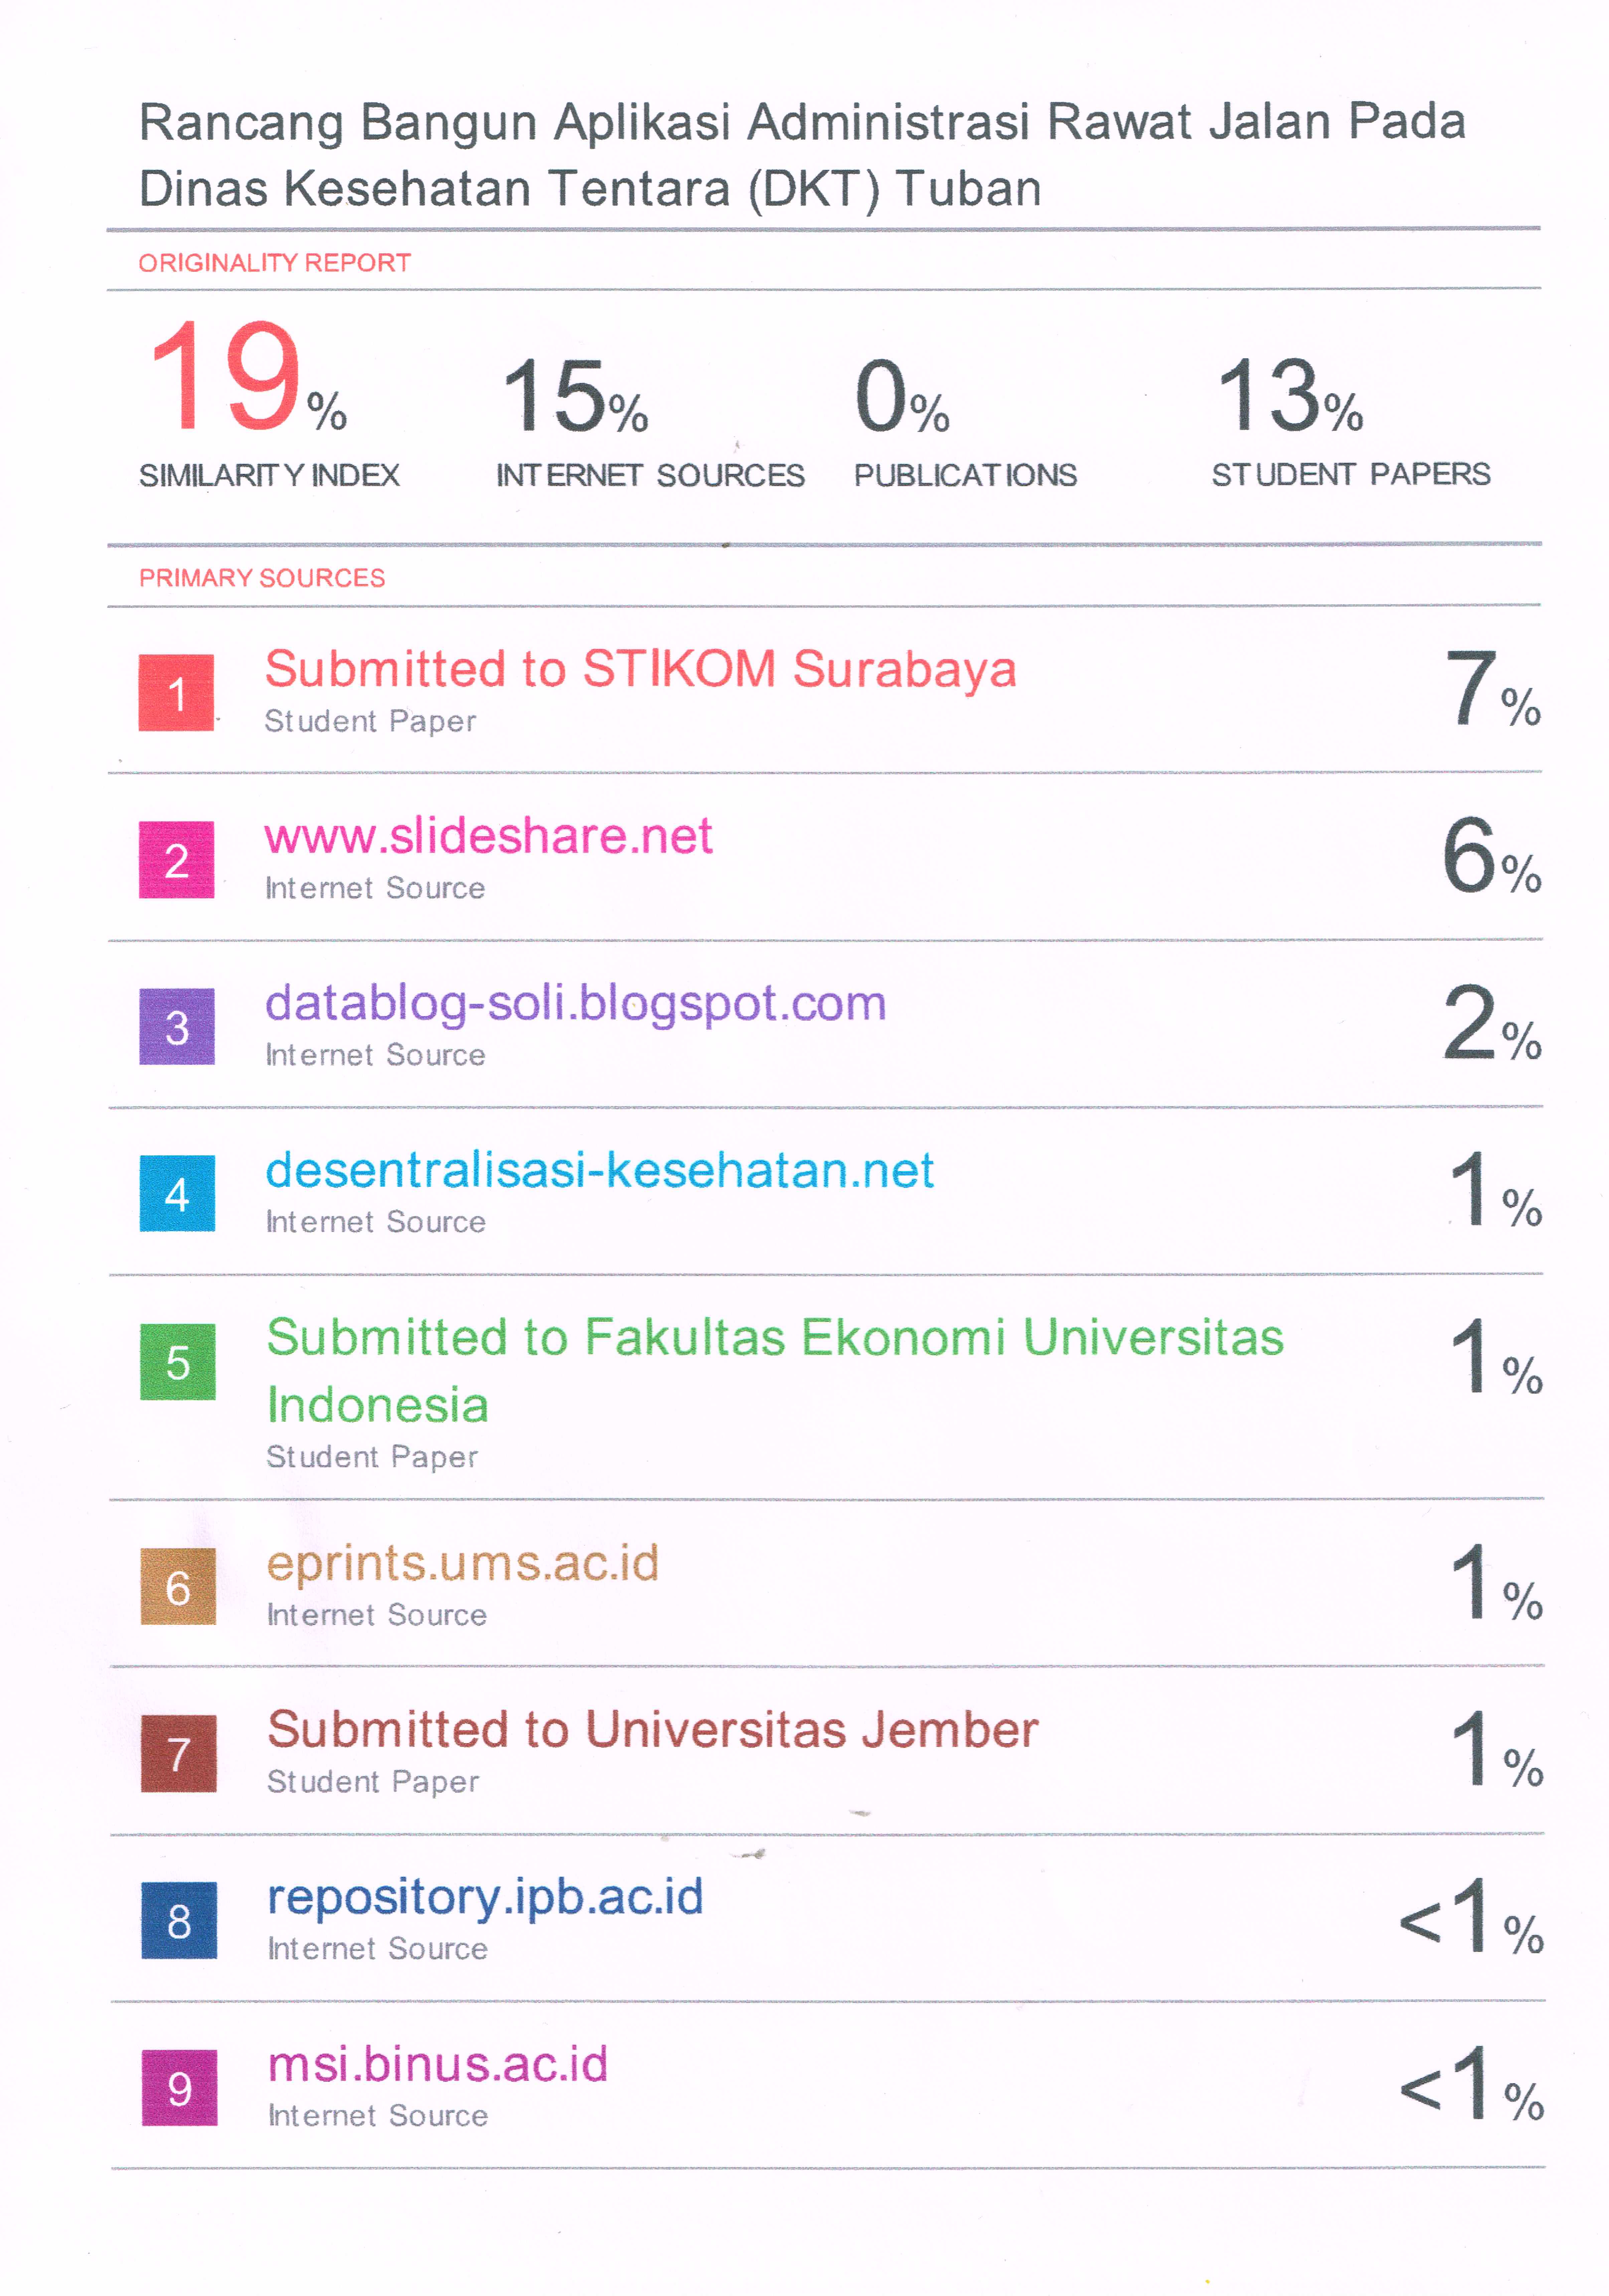Open Submitted to Fakultas Ekonomi Universitas Indonesia
1609x2296 pixels.
pyautogui.click(x=775, y=1371)
